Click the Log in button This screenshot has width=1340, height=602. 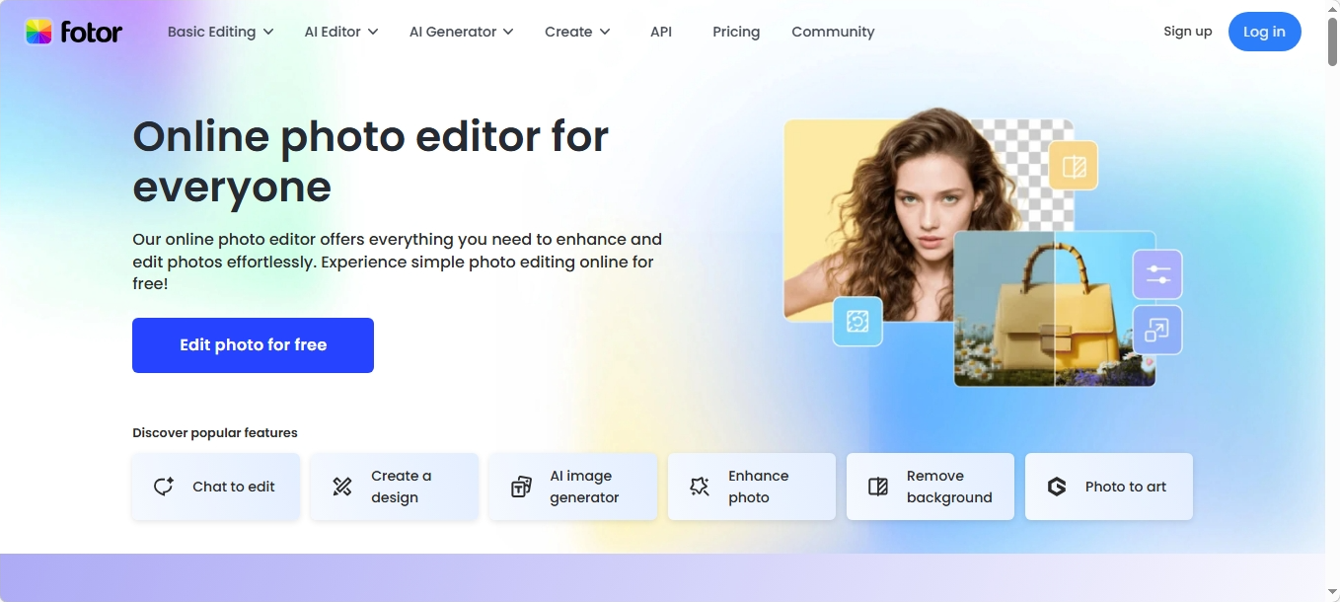1264,32
